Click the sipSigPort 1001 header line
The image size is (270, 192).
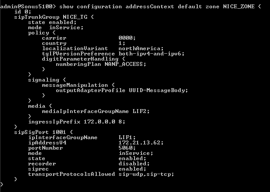[44, 132]
